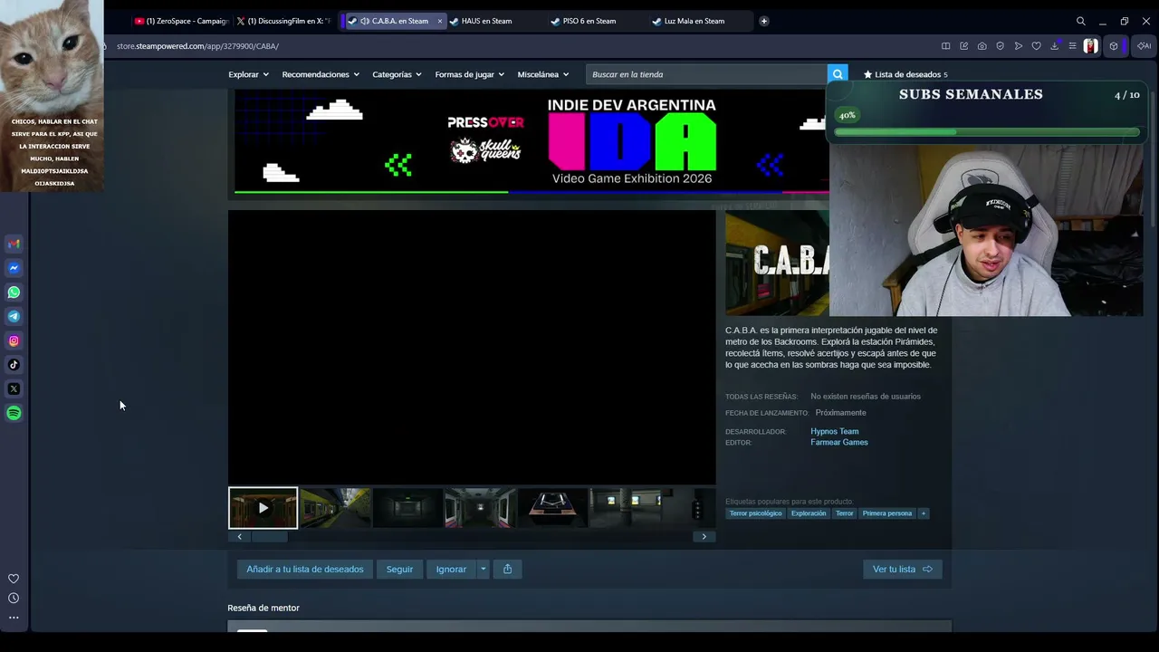Open split-screen reader icon in address bar
The image size is (1159, 652).
click(945, 46)
